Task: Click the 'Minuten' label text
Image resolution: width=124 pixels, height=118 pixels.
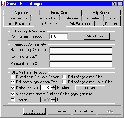Action: [x=63, y=88]
